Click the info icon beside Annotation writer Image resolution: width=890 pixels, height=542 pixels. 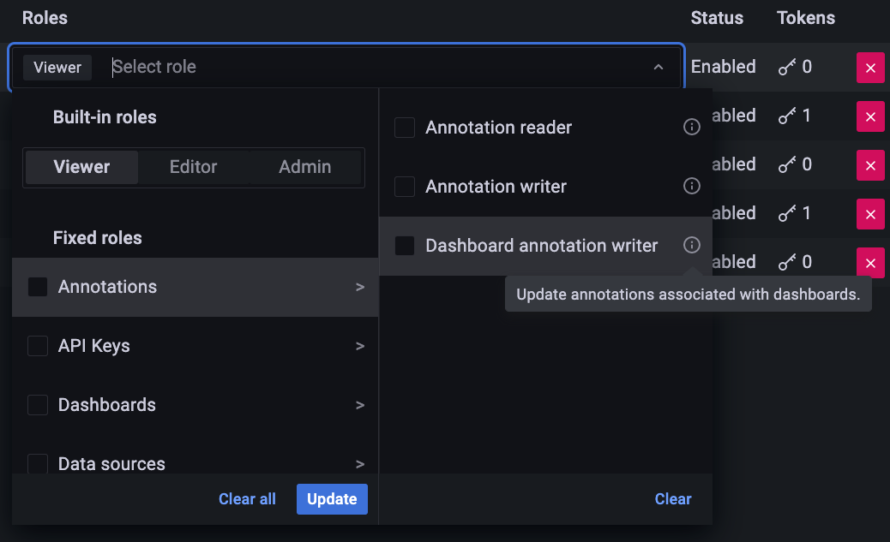pos(692,186)
